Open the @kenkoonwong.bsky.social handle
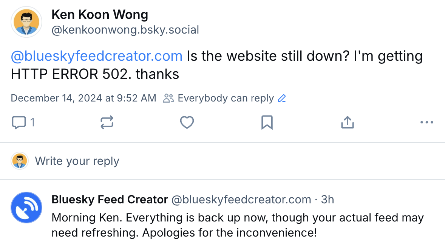Screen dimensions: 445x246 click(x=125, y=30)
